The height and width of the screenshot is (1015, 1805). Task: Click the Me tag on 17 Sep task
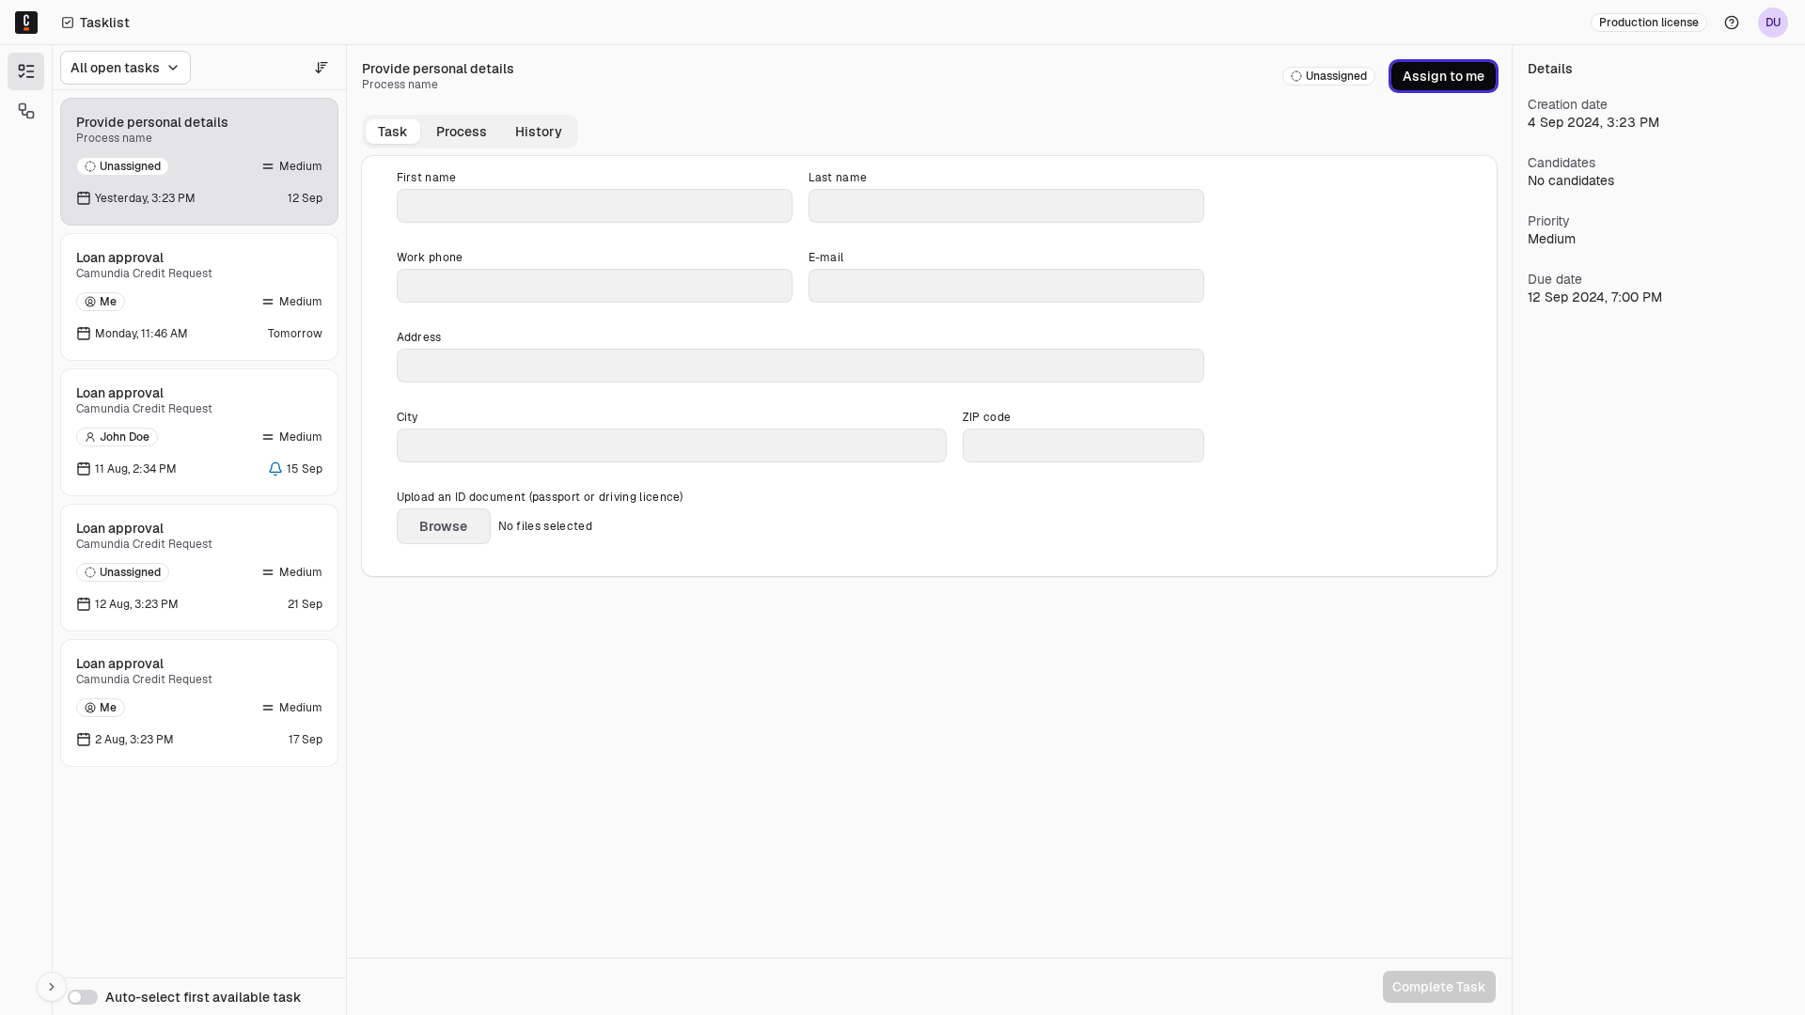pyautogui.click(x=101, y=708)
